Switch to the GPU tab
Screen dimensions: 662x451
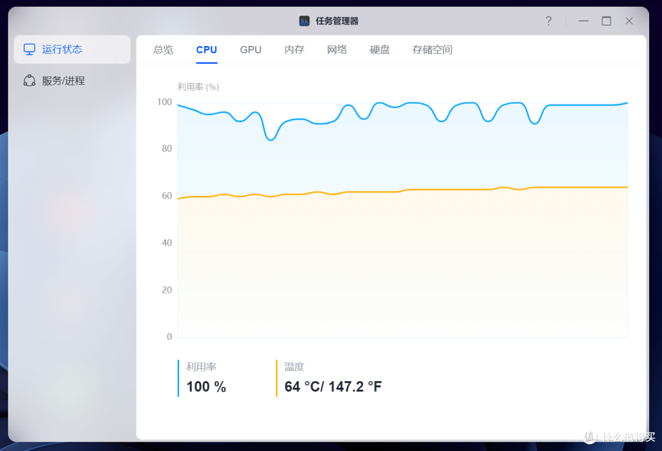tap(251, 50)
